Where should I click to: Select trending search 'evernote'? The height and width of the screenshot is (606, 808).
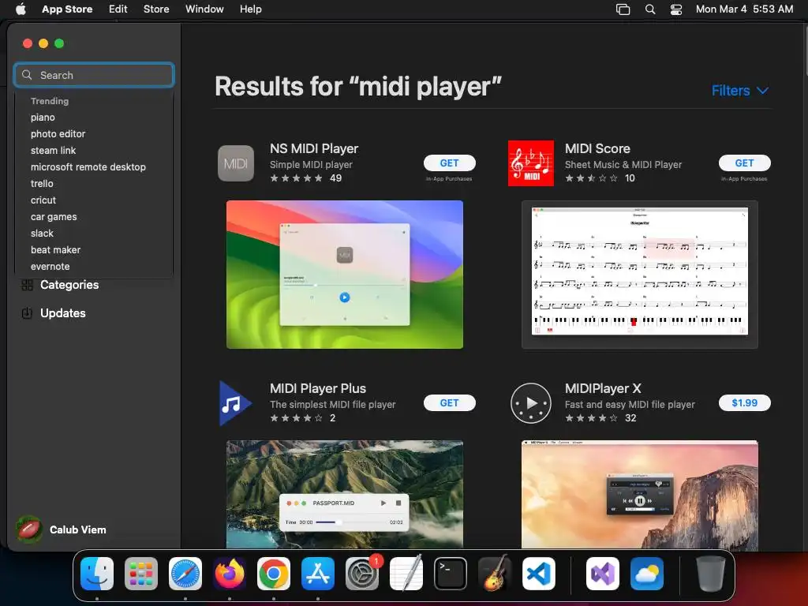[x=50, y=267]
